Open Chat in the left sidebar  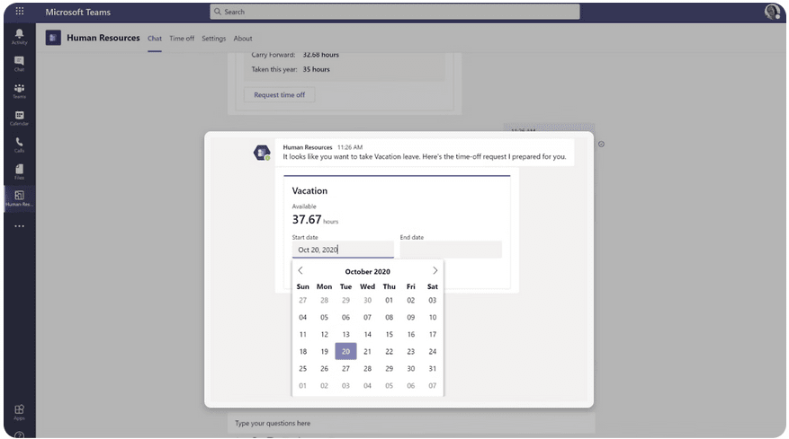(x=19, y=63)
